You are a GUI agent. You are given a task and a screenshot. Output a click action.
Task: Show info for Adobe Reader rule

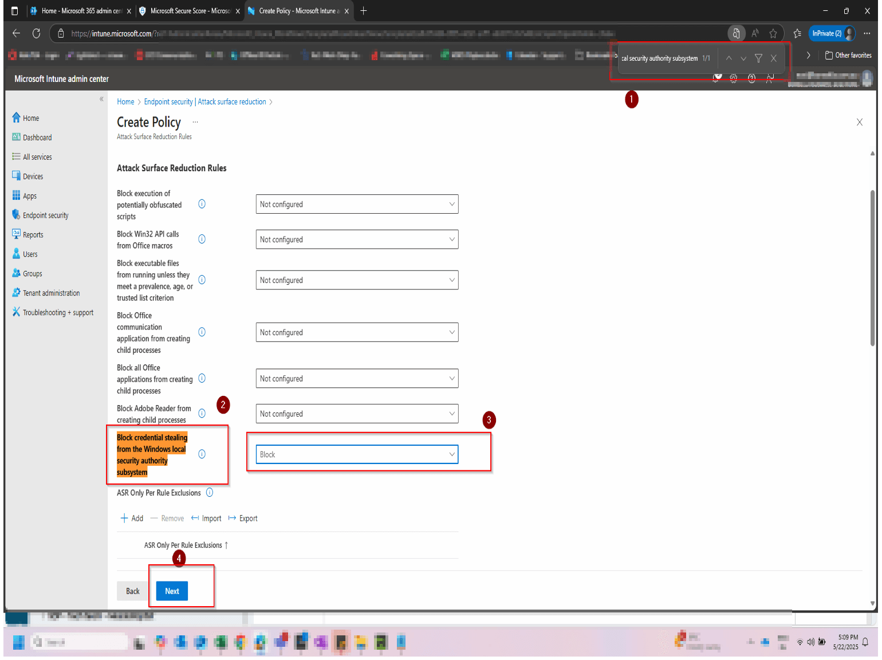202,414
